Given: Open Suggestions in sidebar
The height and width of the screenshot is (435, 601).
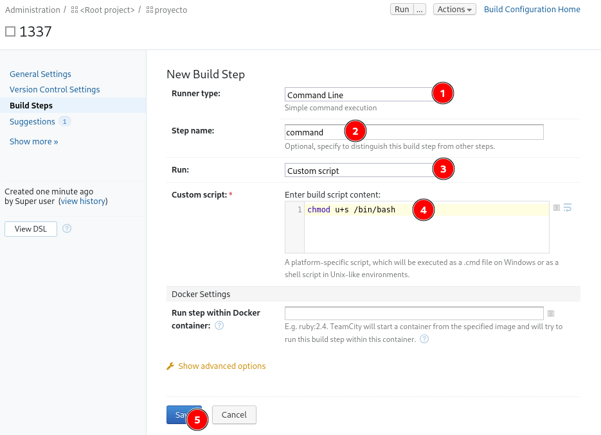Looking at the screenshot, I should 32,122.
